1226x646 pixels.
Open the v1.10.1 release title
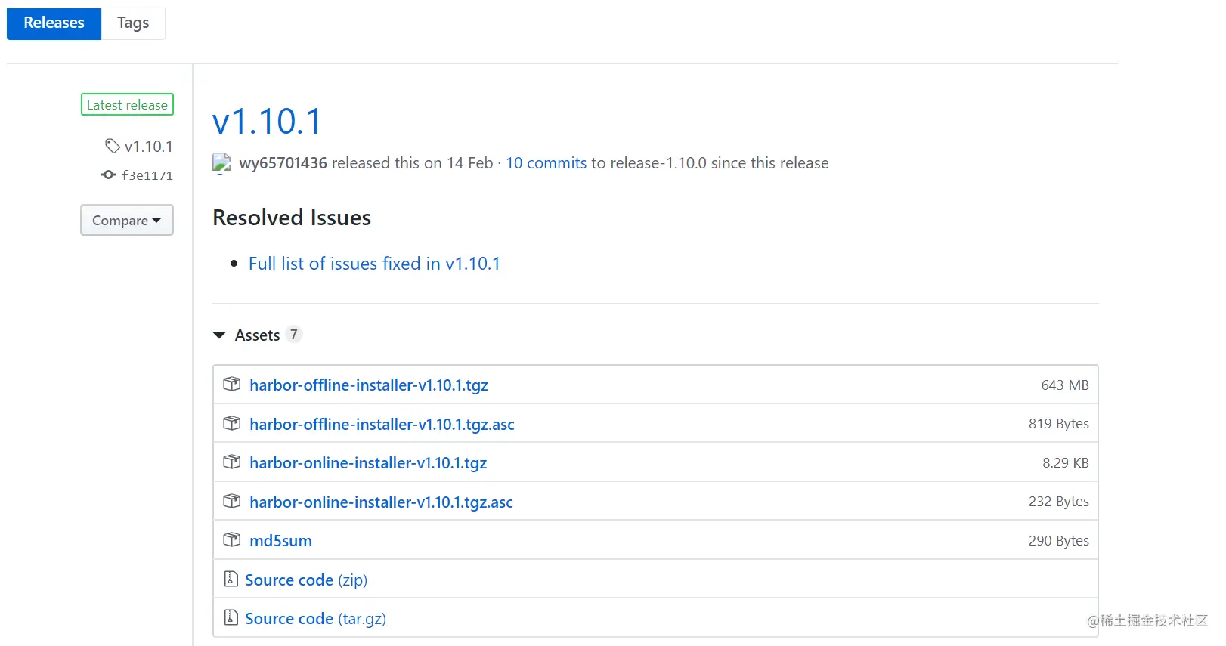pyautogui.click(x=267, y=122)
